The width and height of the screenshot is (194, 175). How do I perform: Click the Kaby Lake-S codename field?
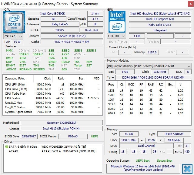coord(60,24)
